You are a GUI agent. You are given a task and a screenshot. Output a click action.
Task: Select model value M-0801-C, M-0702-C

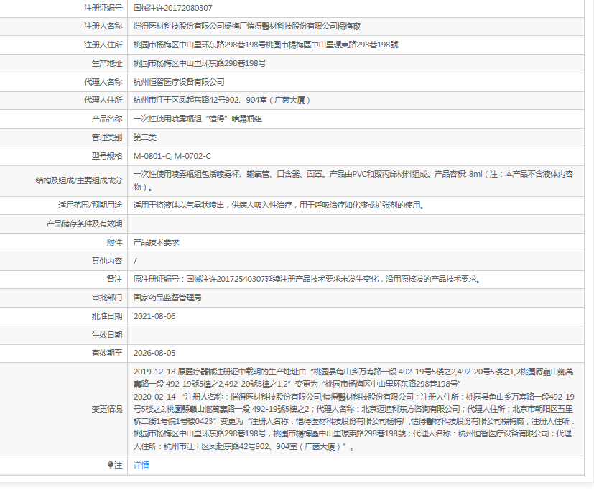click(x=172, y=156)
